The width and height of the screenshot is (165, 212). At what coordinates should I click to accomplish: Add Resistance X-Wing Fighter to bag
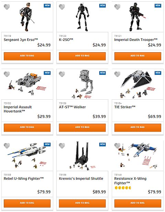138,203
